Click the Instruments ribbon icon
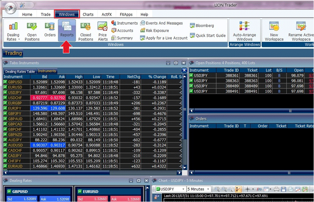This screenshot has height=202, width=314. tap(124, 23)
